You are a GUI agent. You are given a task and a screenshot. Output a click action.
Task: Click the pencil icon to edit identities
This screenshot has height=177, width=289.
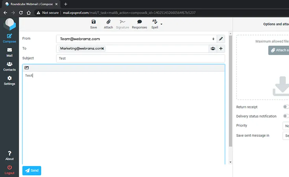221,39
